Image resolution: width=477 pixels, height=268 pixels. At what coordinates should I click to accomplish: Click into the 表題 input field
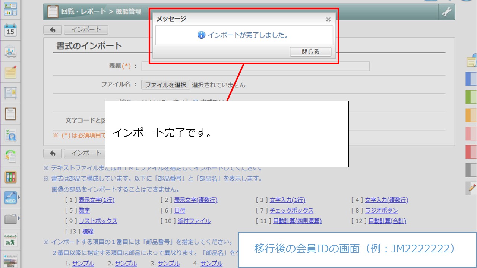255,66
